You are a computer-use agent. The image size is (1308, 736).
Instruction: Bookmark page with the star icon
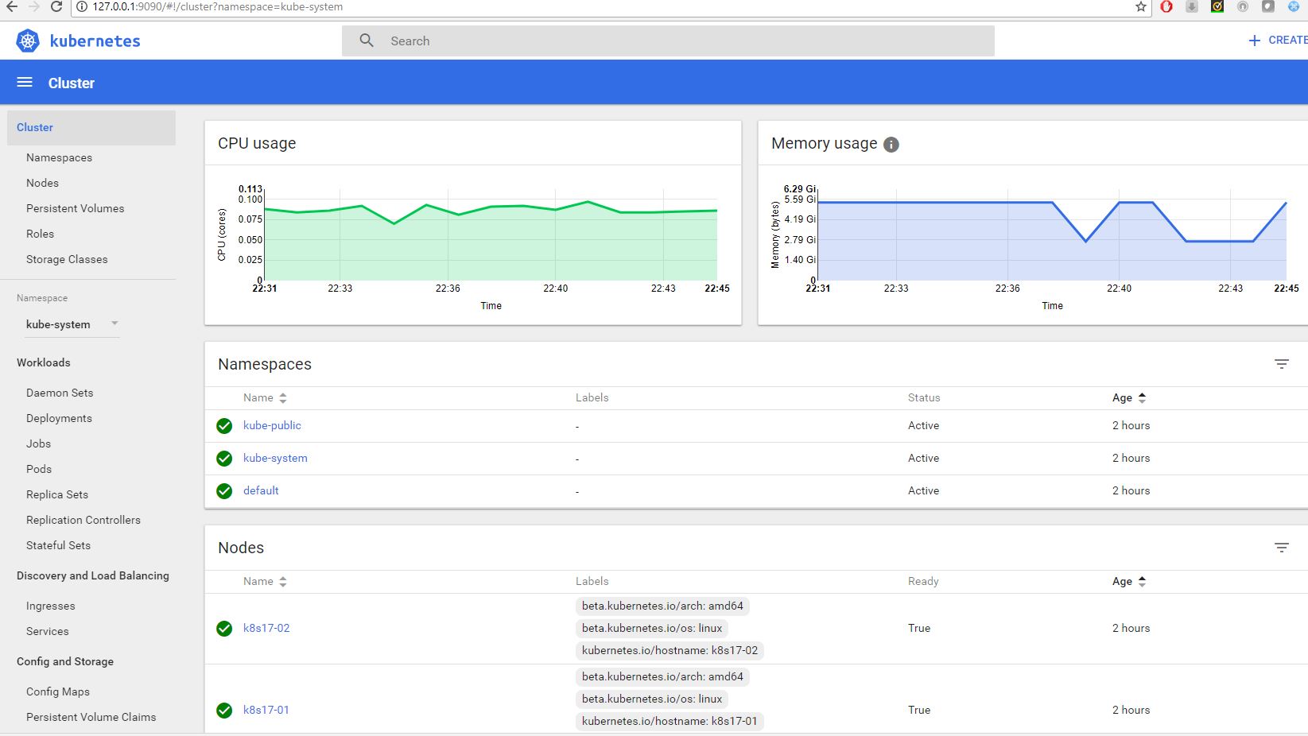[1141, 7]
